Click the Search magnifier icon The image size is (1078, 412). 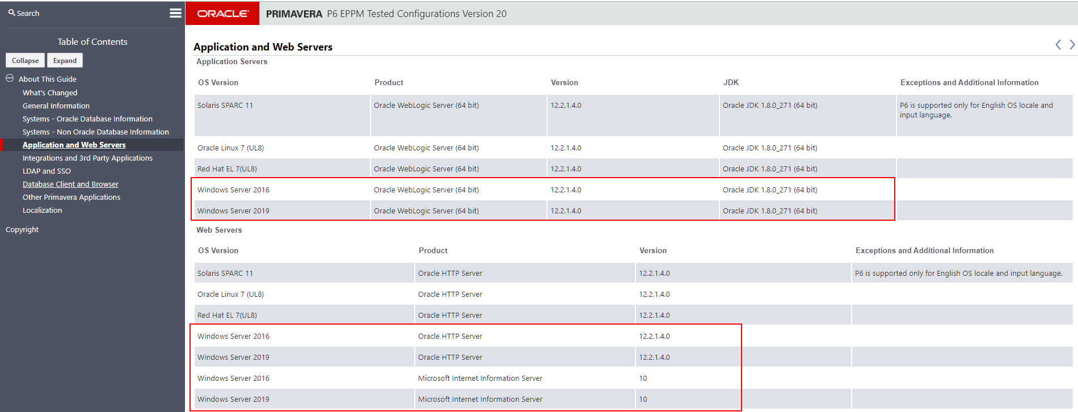click(11, 12)
